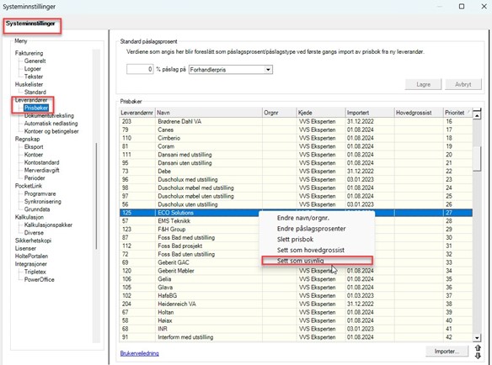Select Huskelister in the menu tree
The height and width of the screenshot is (365, 492).
click(x=29, y=84)
